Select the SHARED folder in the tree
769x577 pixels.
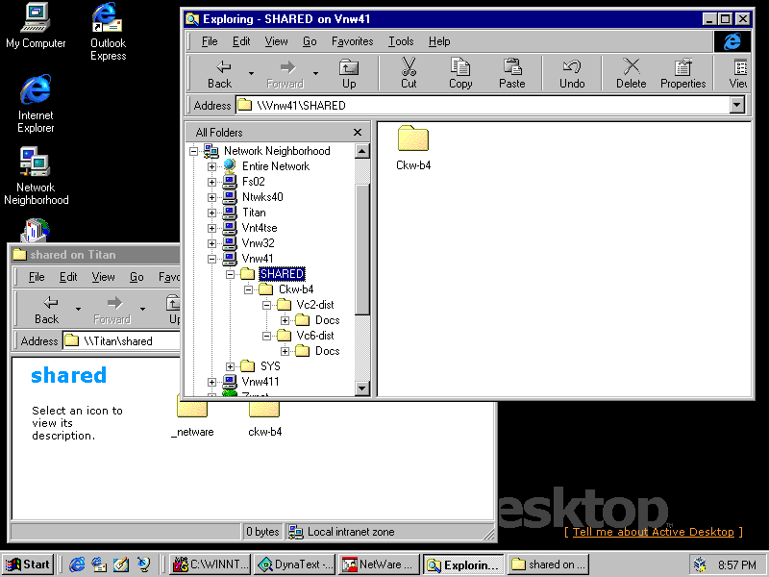pos(282,274)
